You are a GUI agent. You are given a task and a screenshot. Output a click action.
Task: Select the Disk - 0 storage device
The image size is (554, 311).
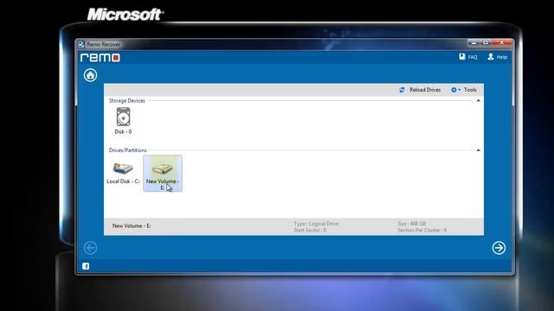tap(123, 121)
